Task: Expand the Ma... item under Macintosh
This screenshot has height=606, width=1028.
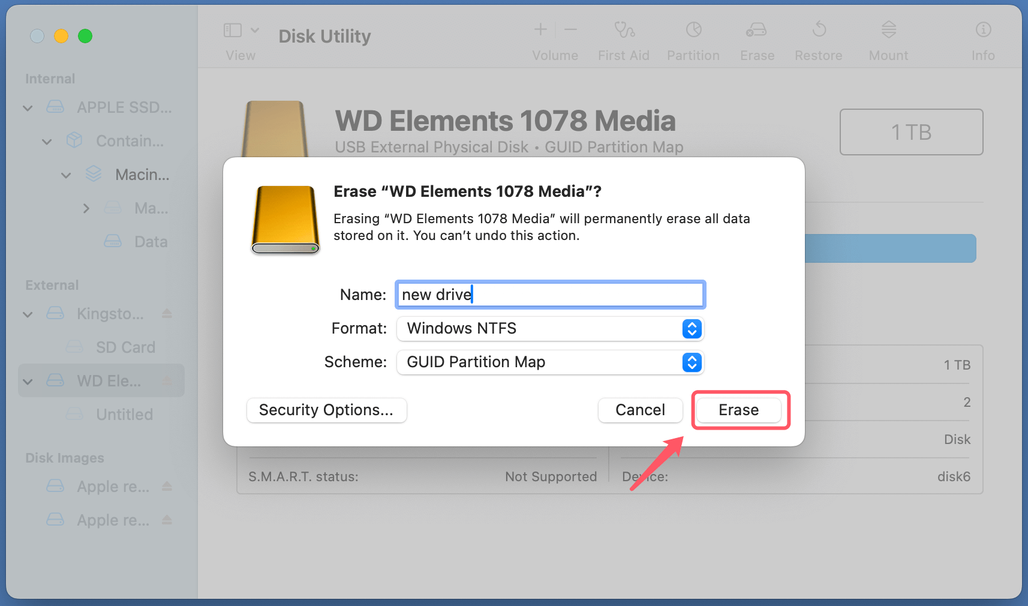Action: click(86, 208)
